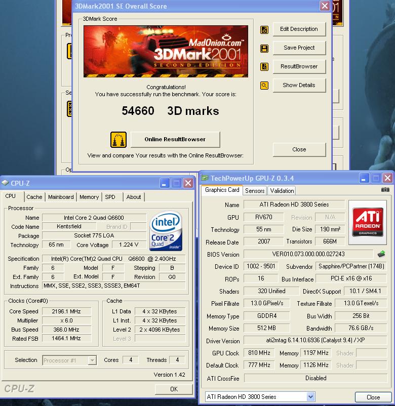Click the Edit Description icon
Screen dimensions: 395x406
pyautogui.click(x=264, y=29)
